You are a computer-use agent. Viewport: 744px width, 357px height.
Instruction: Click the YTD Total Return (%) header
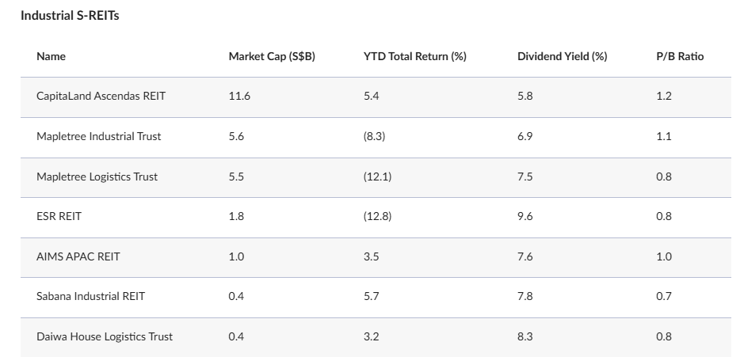click(x=414, y=57)
